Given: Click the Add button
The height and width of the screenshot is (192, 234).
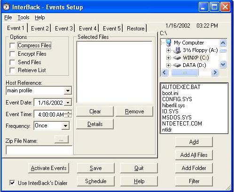Looking at the screenshot, I should pos(194,142).
